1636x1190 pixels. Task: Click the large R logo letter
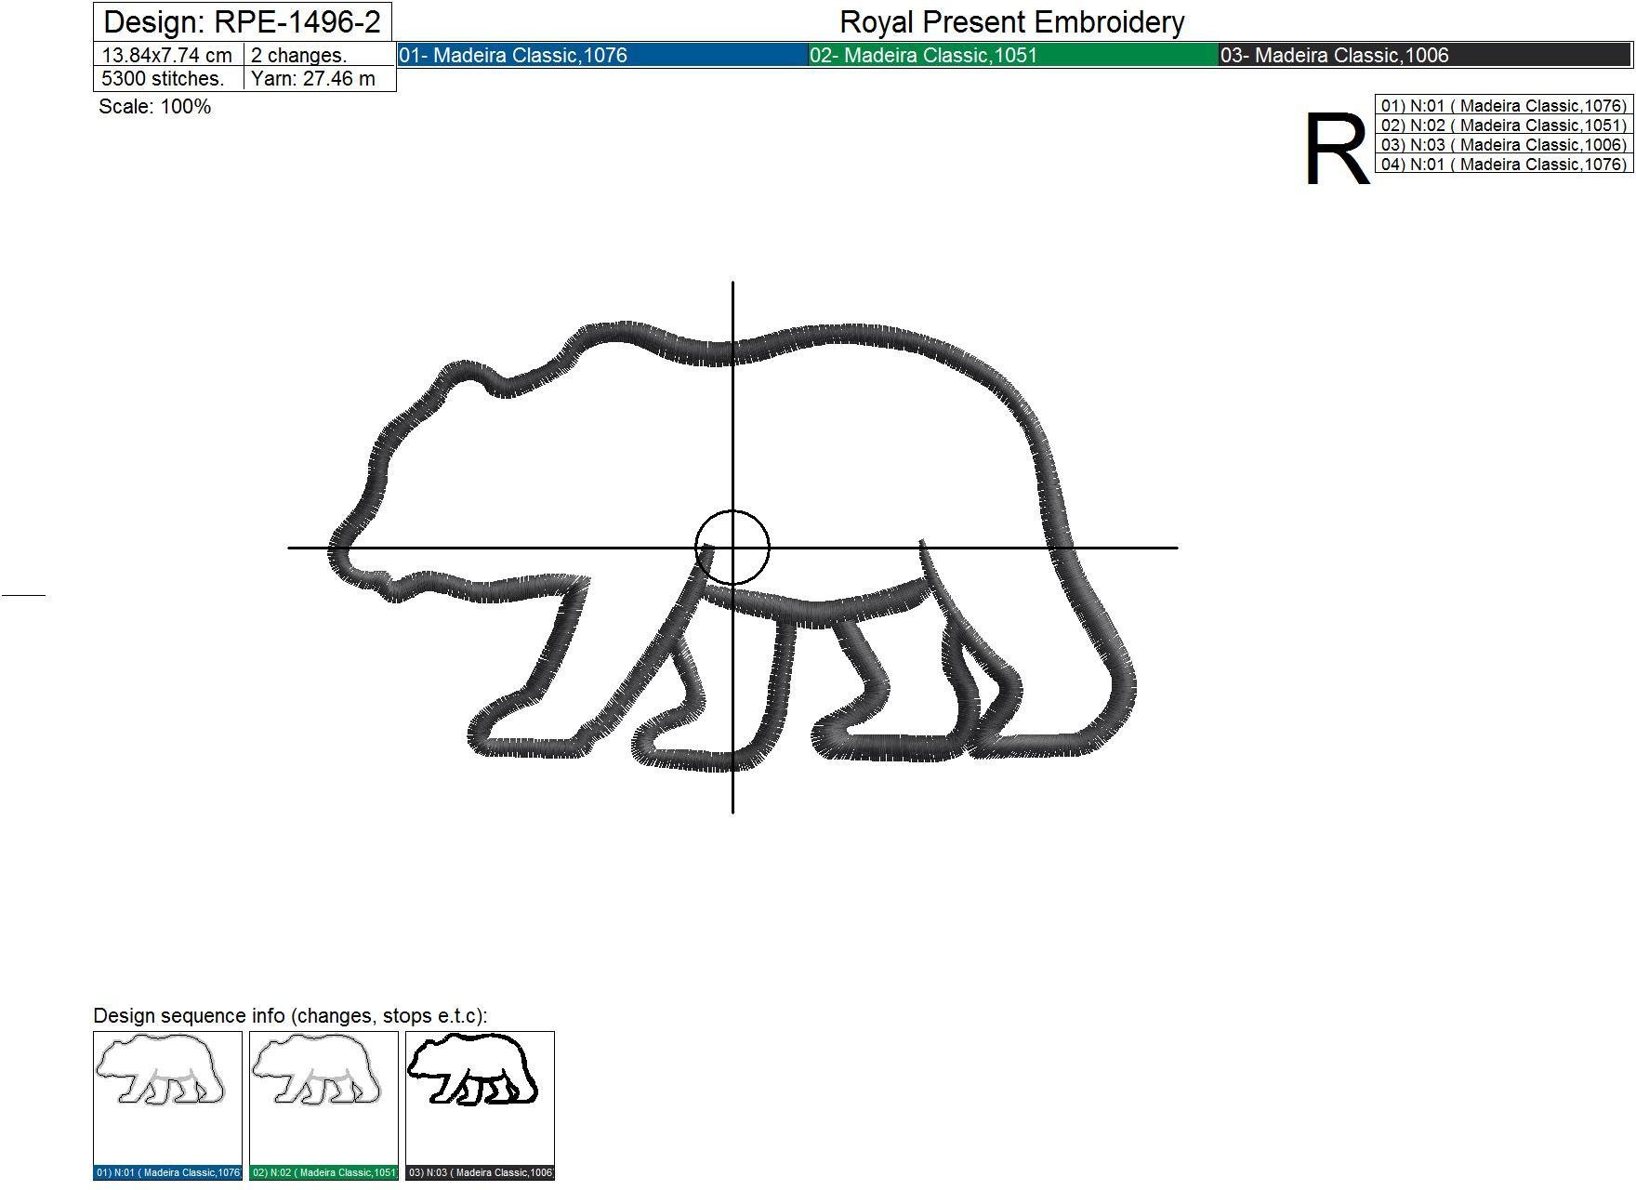point(1337,149)
